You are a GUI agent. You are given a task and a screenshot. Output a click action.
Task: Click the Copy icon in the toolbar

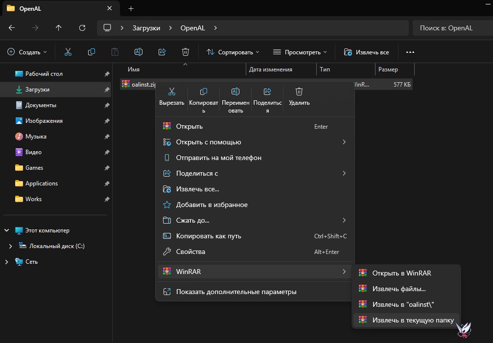pyautogui.click(x=92, y=52)
